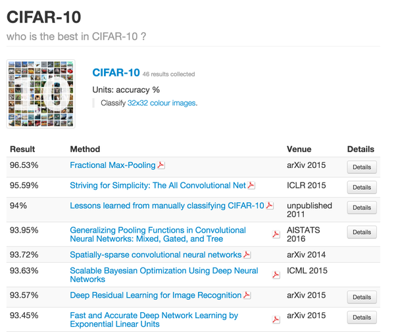This screenshot has height=332, width=394.
Task: Click the Details column header
Action: point(360,150)
